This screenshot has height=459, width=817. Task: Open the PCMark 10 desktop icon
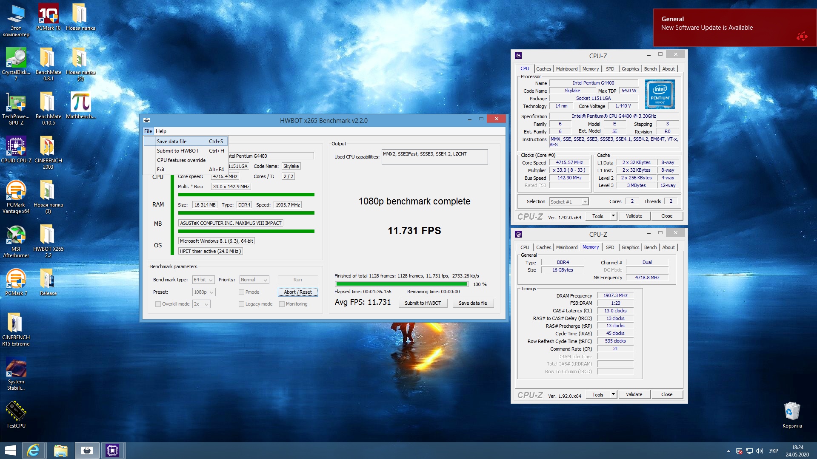coord(48,17)
